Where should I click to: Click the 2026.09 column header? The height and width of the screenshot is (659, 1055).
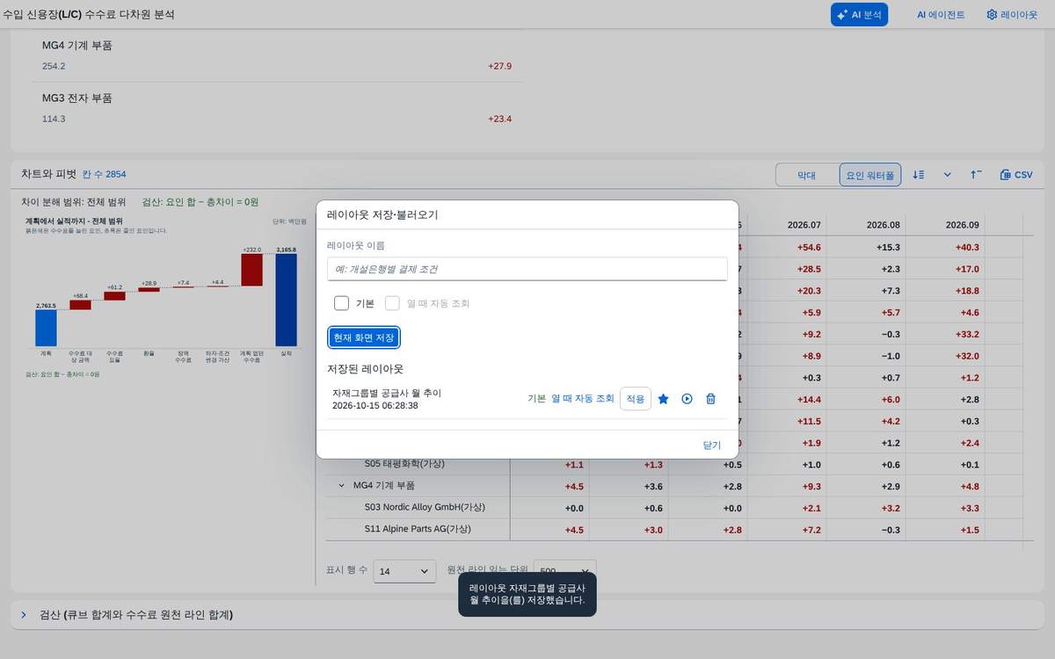click(x=945, y=224)
